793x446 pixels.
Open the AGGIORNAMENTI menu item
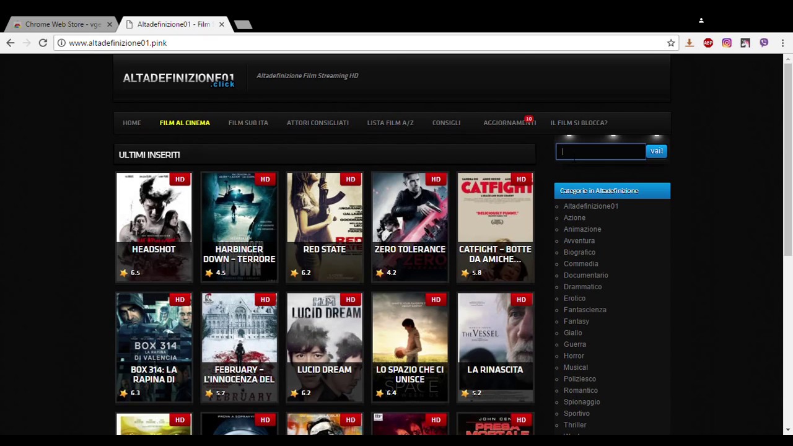pyautogui.click(x=509, y=123)
